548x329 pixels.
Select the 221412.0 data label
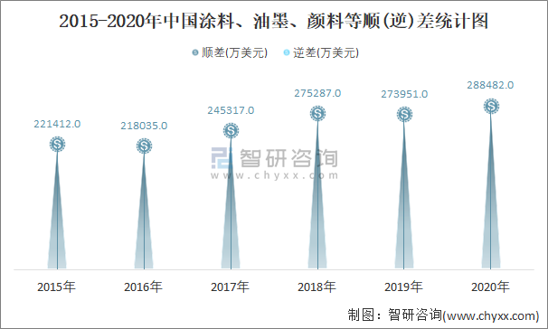point(57,124)
